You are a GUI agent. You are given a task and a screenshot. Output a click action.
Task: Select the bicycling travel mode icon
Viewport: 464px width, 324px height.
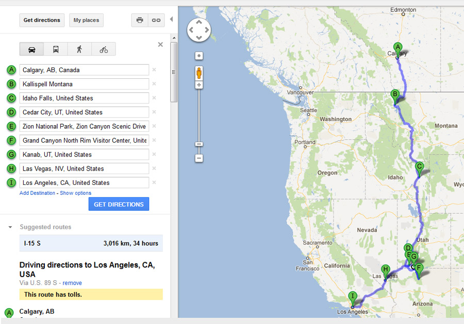[104, 49]
